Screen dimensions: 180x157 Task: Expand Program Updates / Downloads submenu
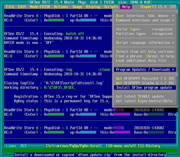(145, 70)
